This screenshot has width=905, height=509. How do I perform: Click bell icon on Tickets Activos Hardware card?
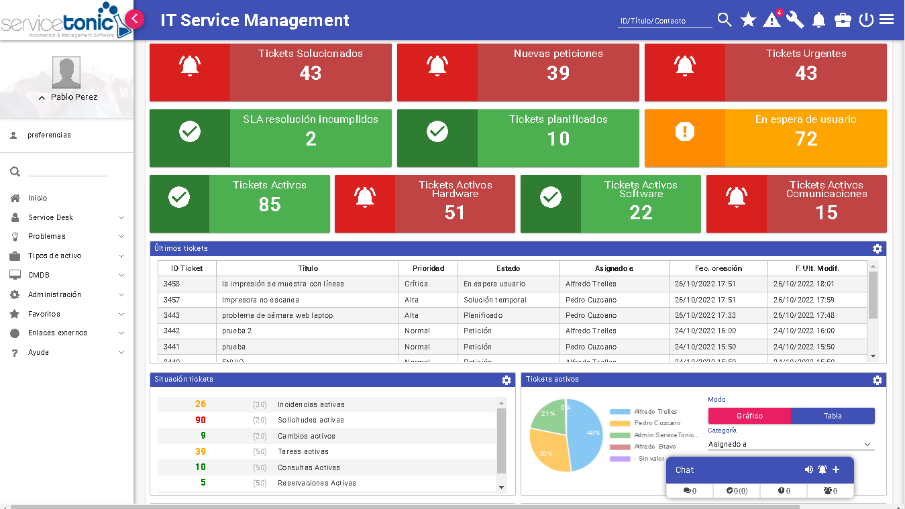(365, 197)
